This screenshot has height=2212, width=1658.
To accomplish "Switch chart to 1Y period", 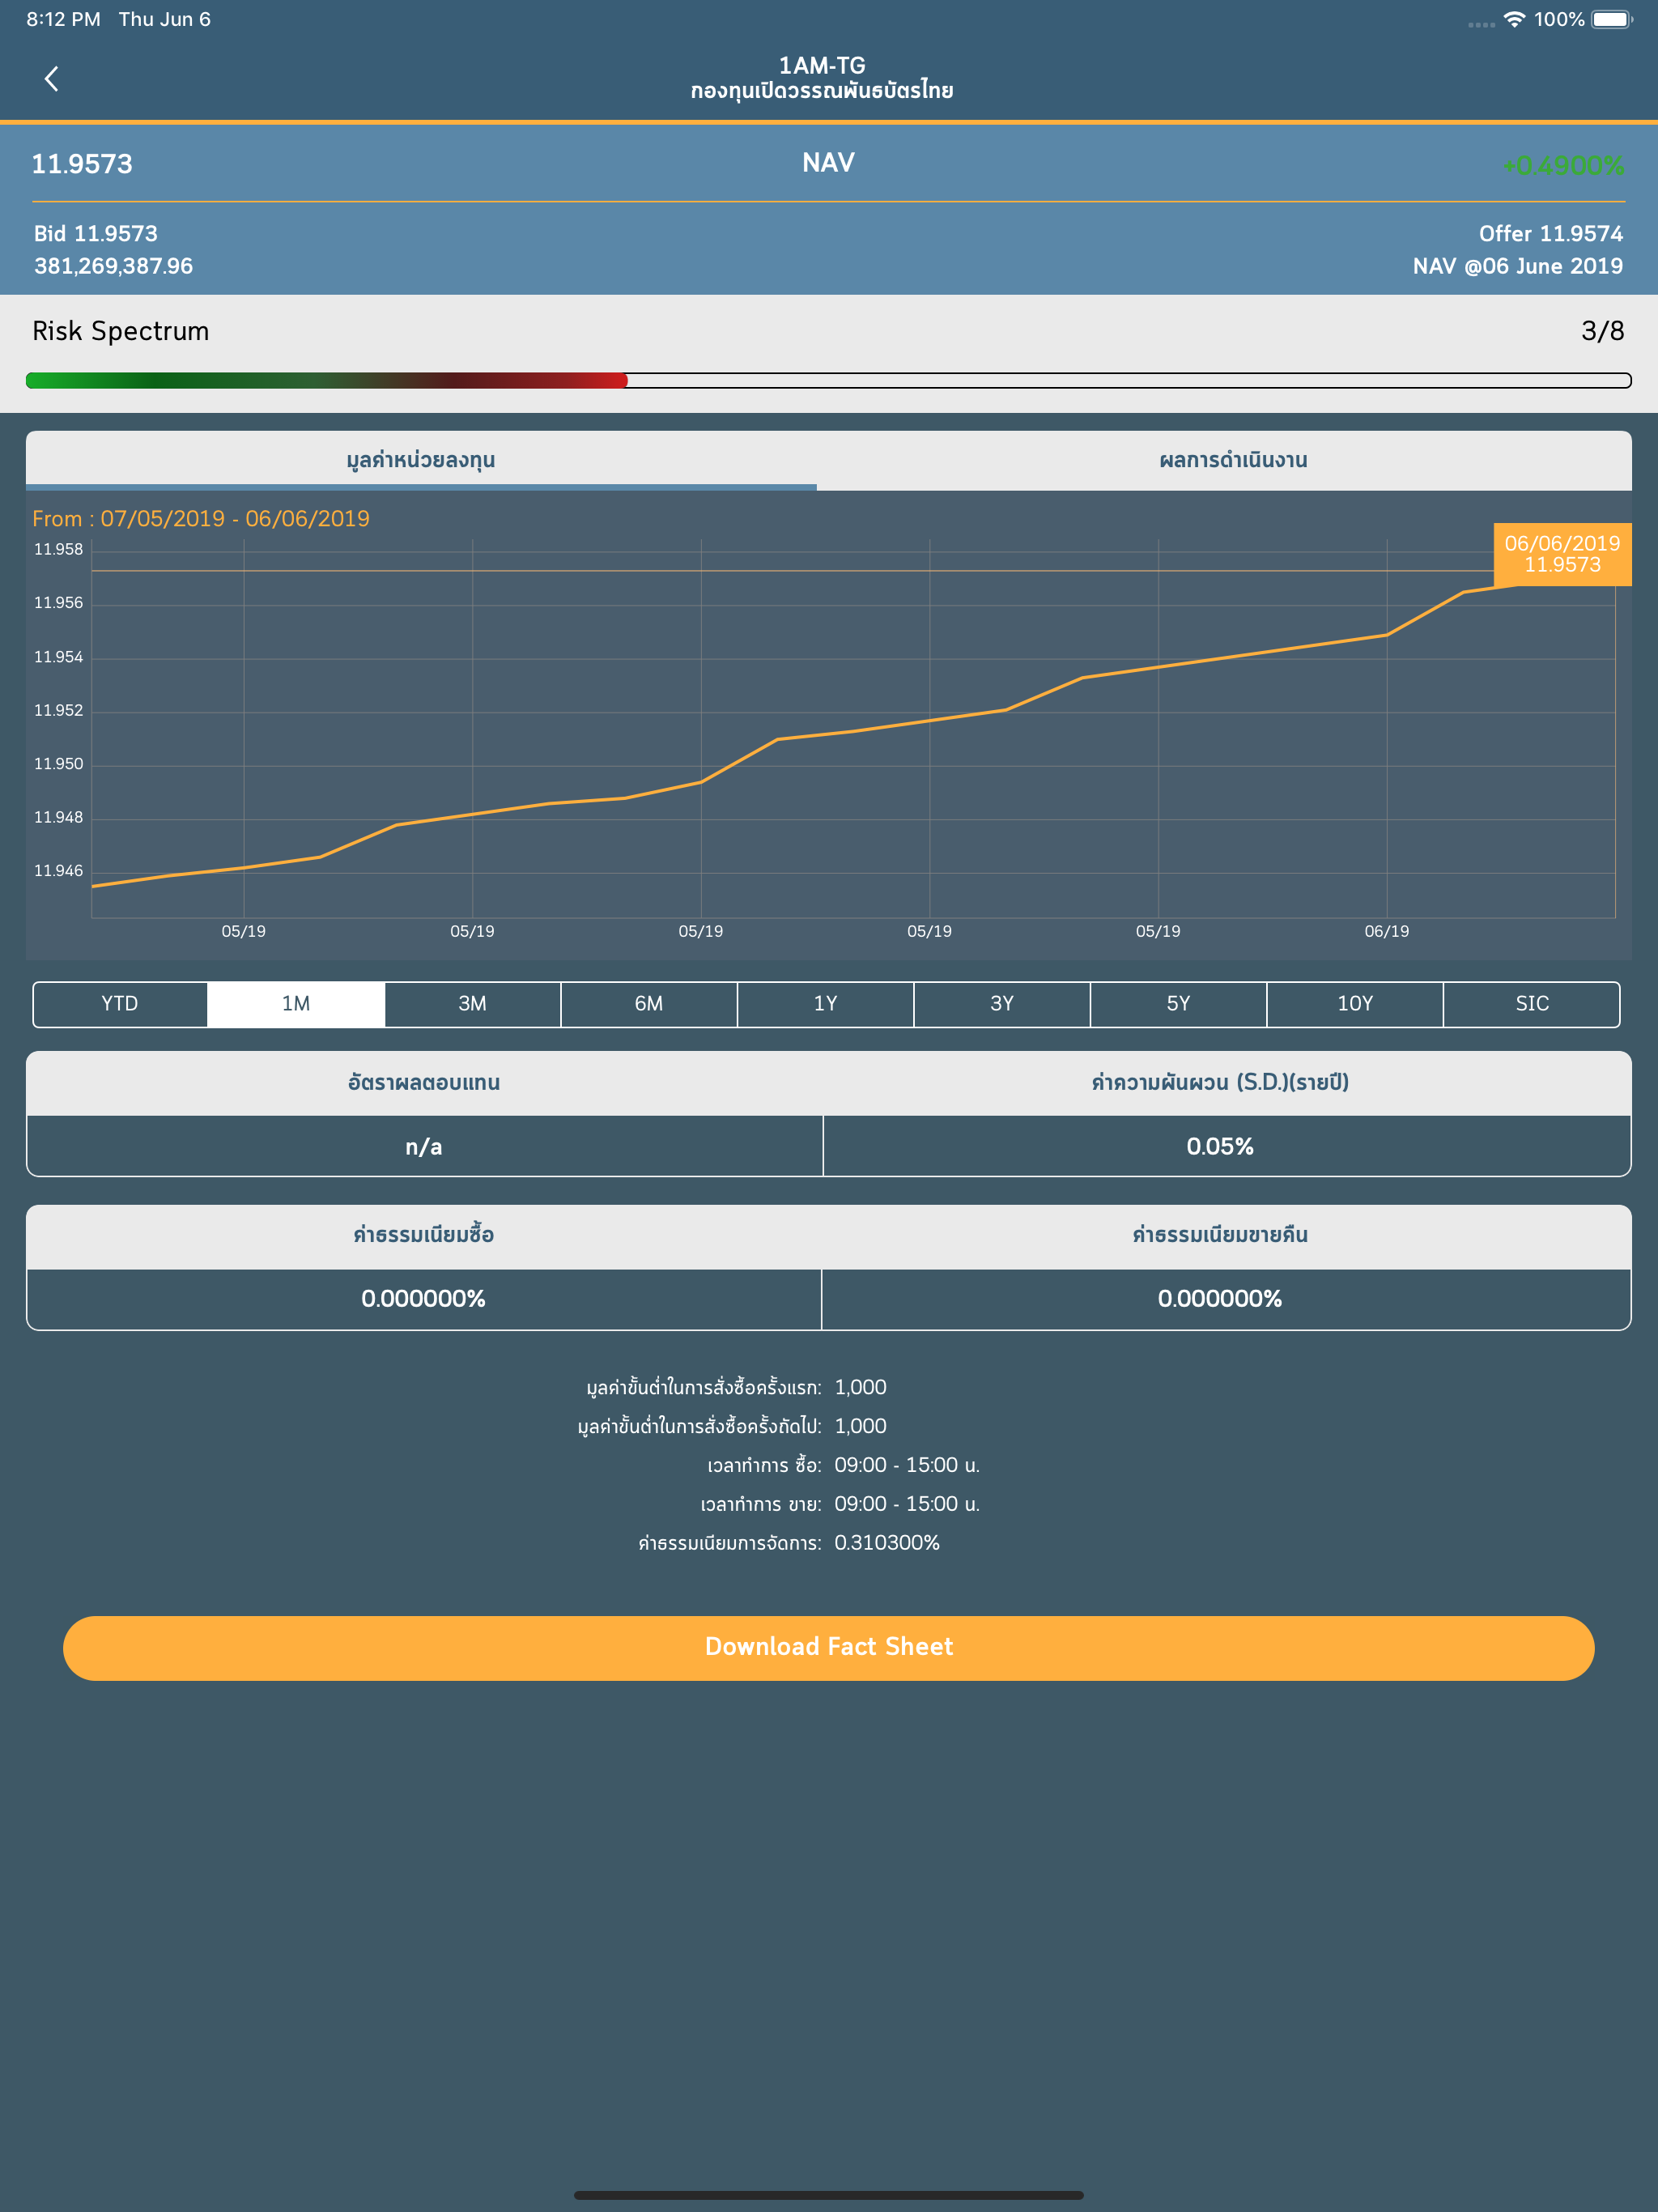I will coord(825,1004).
